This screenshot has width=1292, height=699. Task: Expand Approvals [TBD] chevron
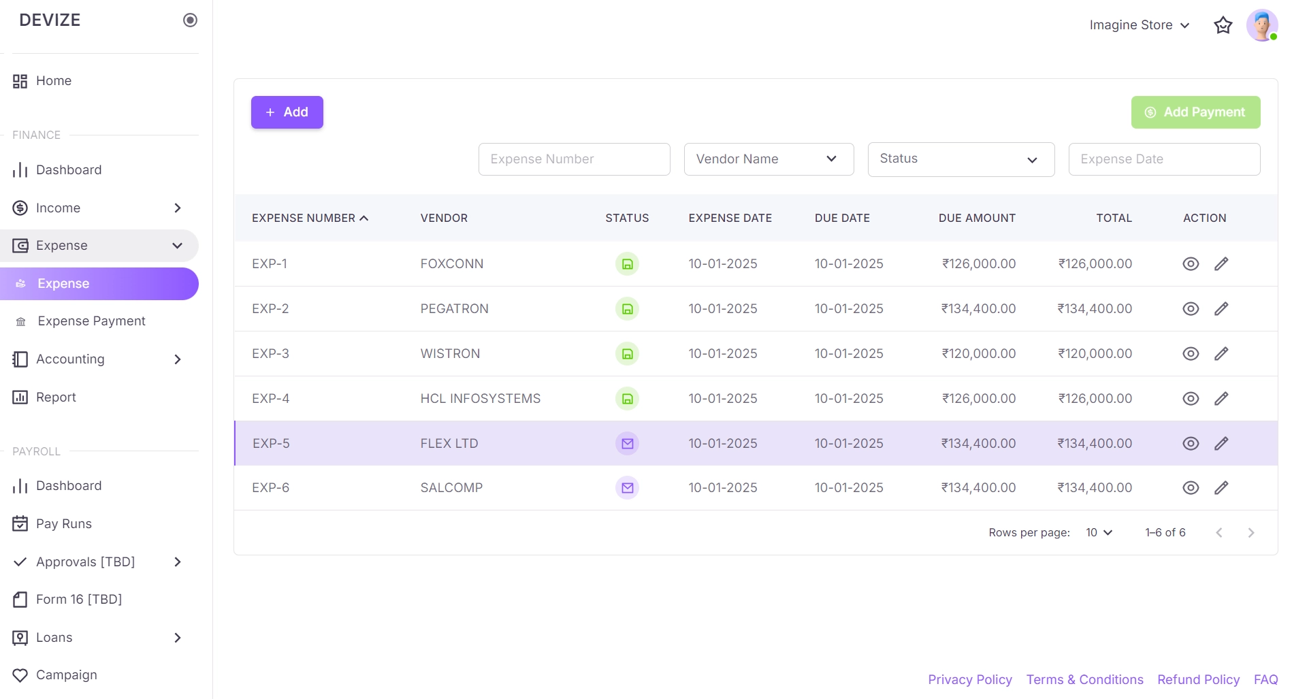point(178,562)
